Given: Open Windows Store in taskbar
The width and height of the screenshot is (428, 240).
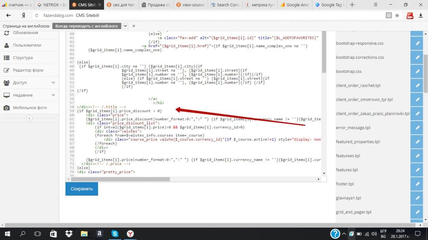Looking at the screenshot, I should click(53, 234).
